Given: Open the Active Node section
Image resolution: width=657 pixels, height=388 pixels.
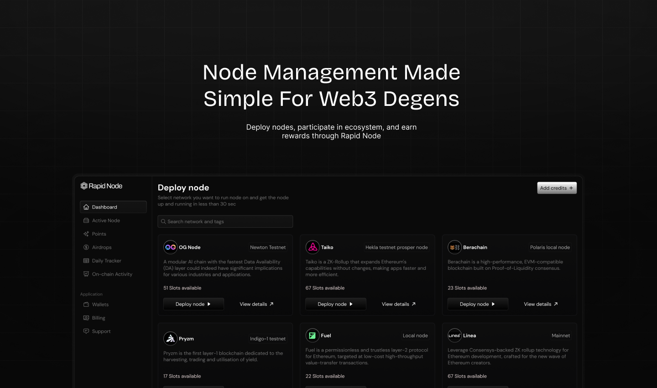Looking at the screenshot, I should pos(106,220).
